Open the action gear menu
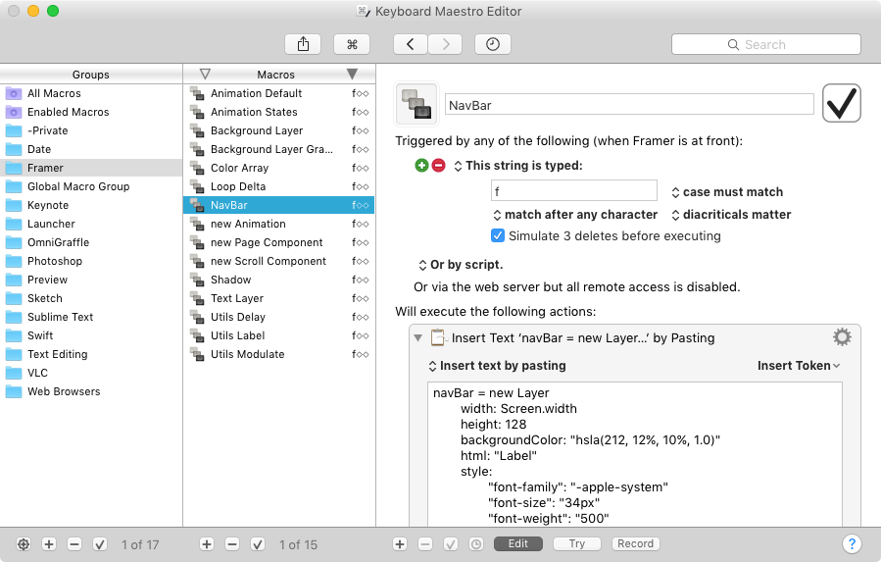This screenshot has width=881, height=562. click(842, 337)
